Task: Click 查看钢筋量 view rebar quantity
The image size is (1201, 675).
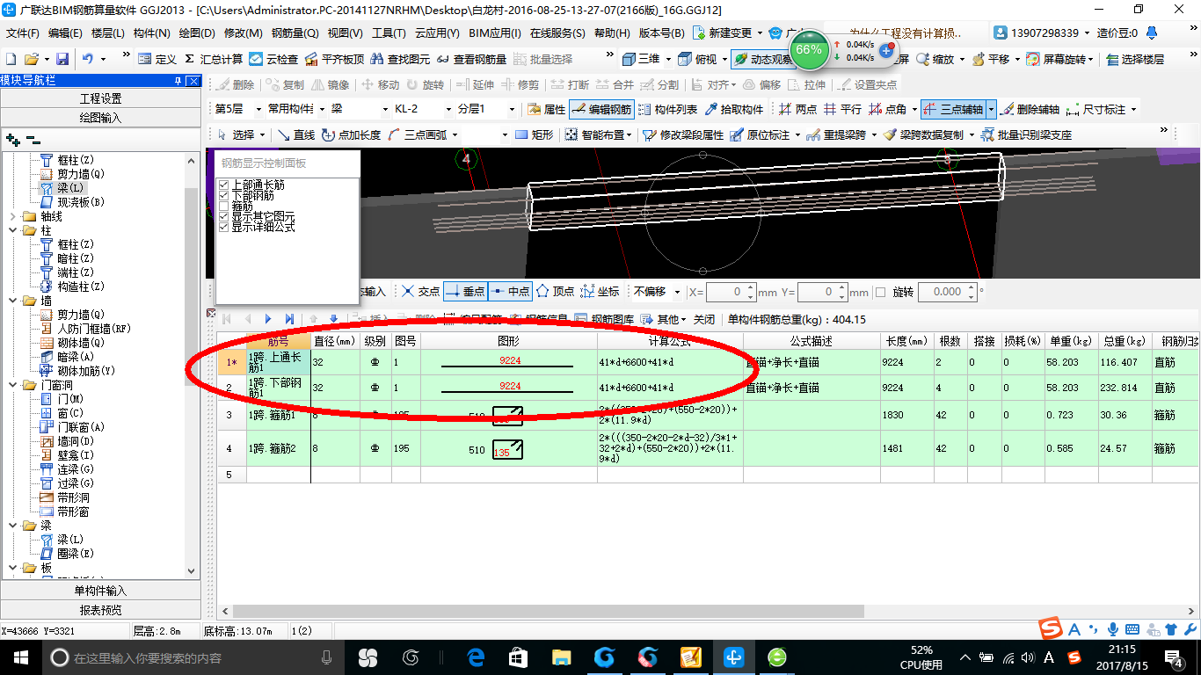Action: pyautogui.click(x=472, y=59)
